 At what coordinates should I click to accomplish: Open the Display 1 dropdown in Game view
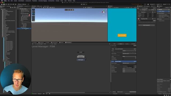pyautogui.click(x=110, y=7)
